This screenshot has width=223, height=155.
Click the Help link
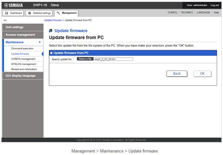point(216,13)
